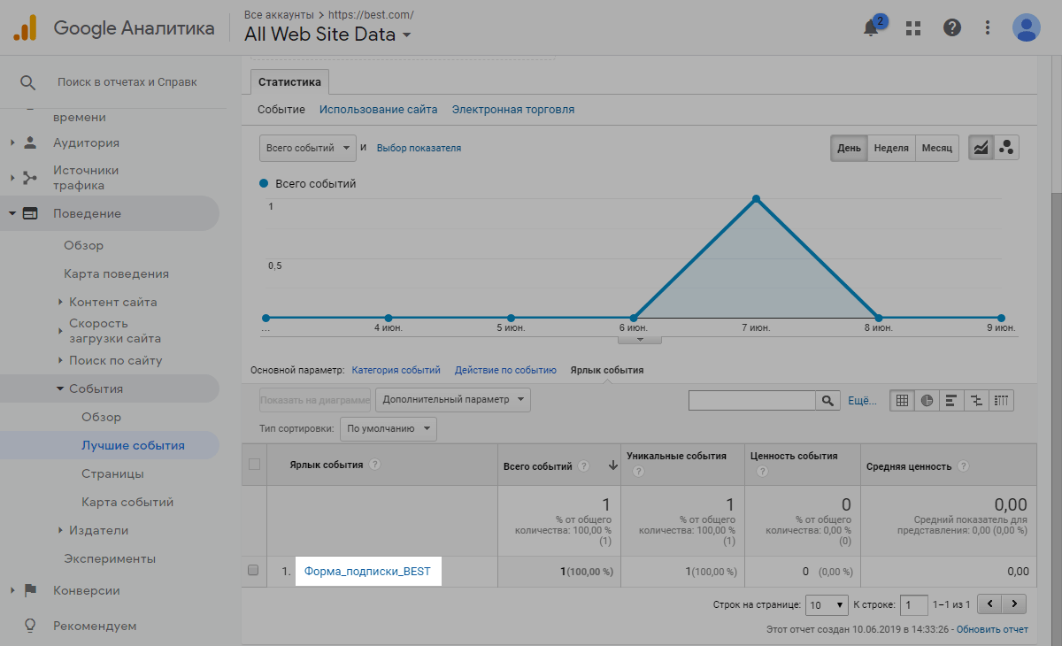Click the Форма_подписки_BEST event label link
The height and width of the screenshot is (646, 1062).
coord(367,571)
